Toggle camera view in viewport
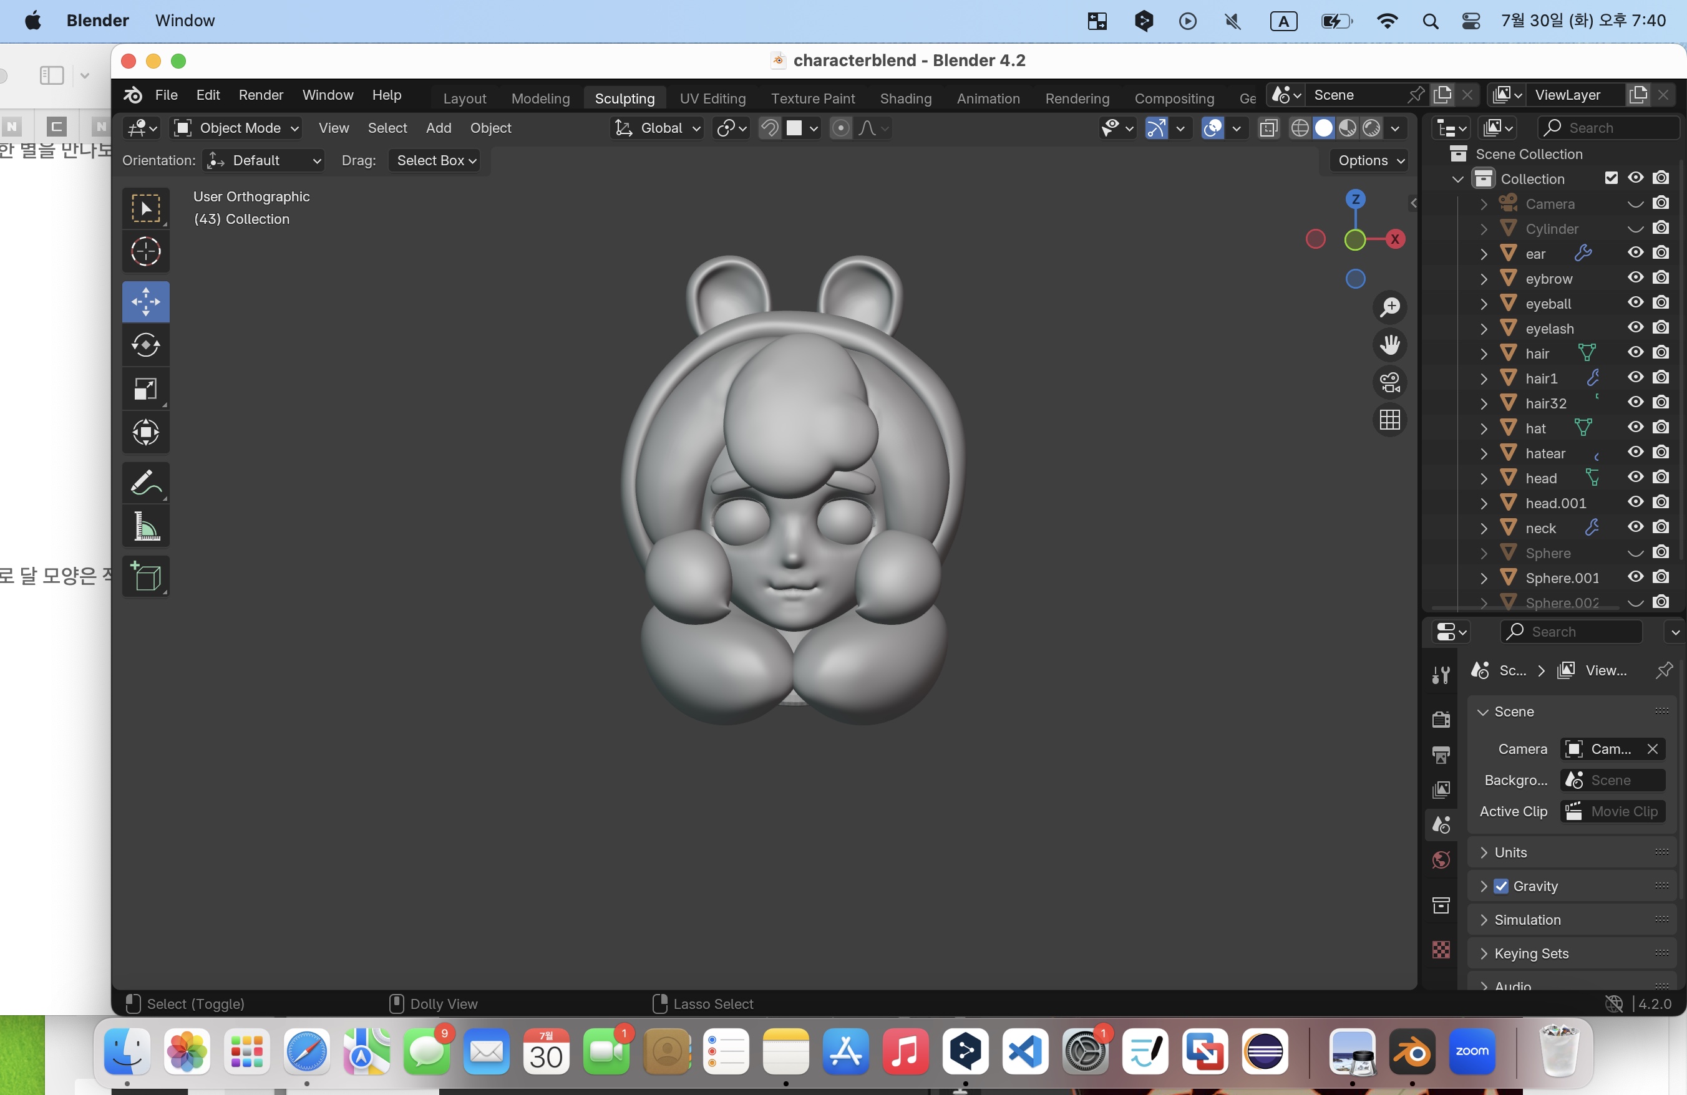This screenshot has width=1687, height=1095. 1389,382
